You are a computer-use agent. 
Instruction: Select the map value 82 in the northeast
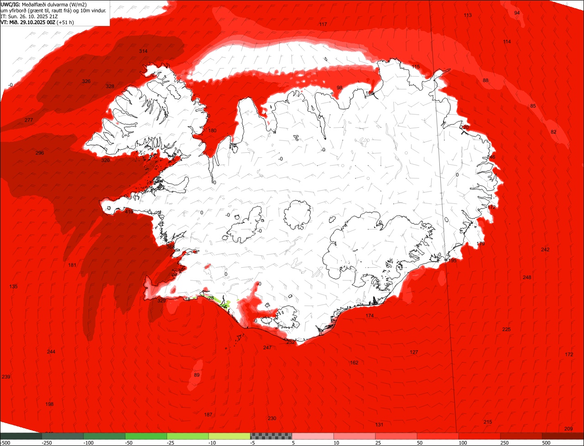click(x=553, y=132)
